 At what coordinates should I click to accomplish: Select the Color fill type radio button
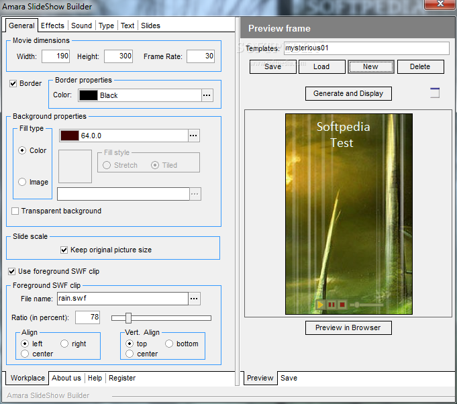point(22,150)
